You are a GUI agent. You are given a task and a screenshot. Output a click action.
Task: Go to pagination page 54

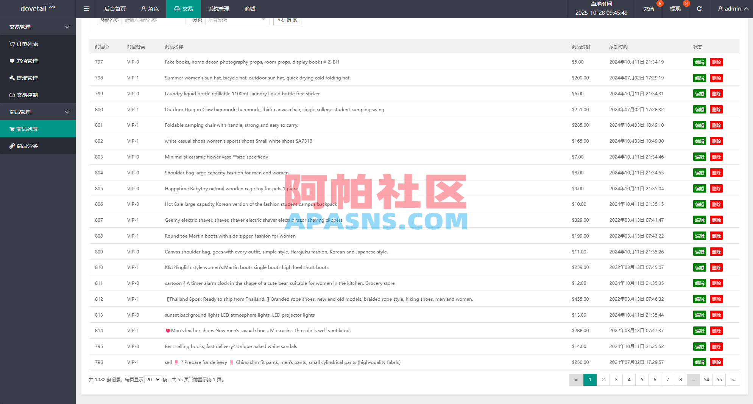coord(706,380)
